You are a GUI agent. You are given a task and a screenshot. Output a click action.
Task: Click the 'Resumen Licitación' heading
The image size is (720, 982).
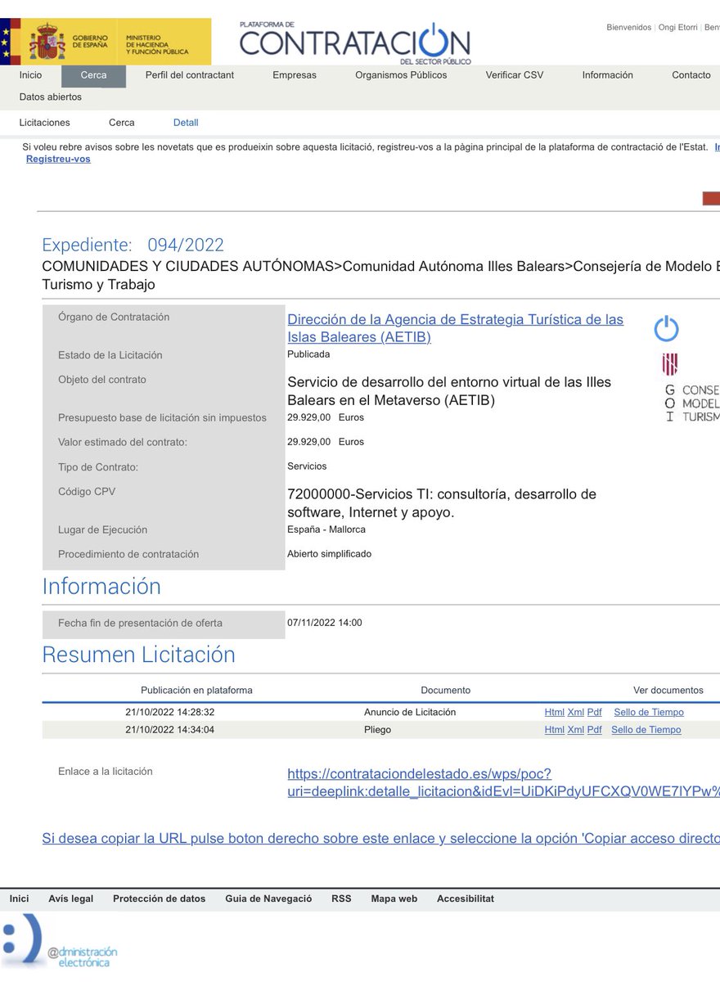tap(138, 655)
